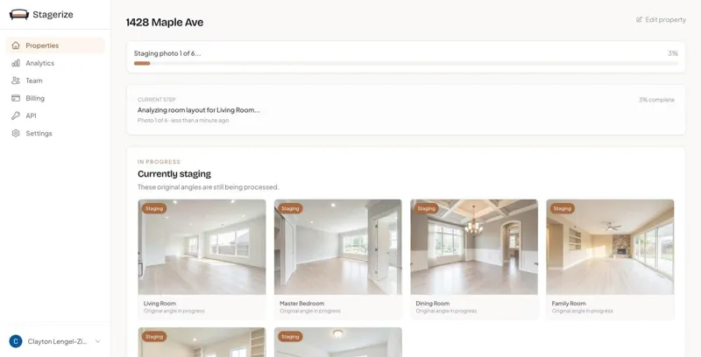The height and width of the screenshot is (357, 701).
Task: Expand the Clayton Lengel account dropdown chevron
Action: [x=97, y=341]
